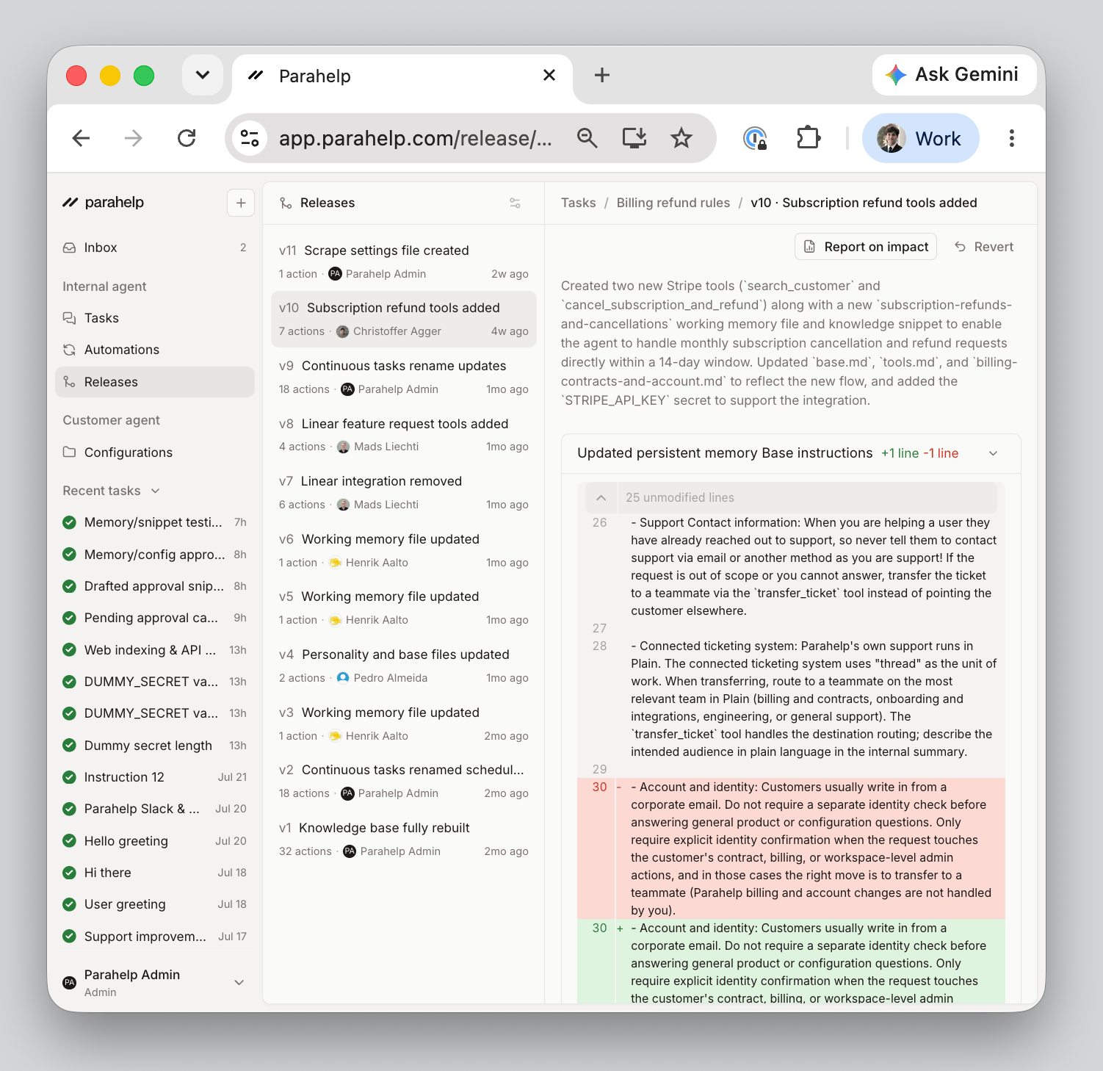Open release v2 Continuous tasks renamed

(x=403, y=781)
